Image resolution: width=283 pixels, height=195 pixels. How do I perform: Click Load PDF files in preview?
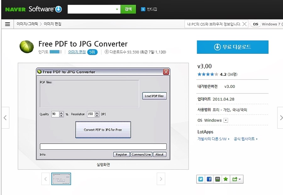154,96
